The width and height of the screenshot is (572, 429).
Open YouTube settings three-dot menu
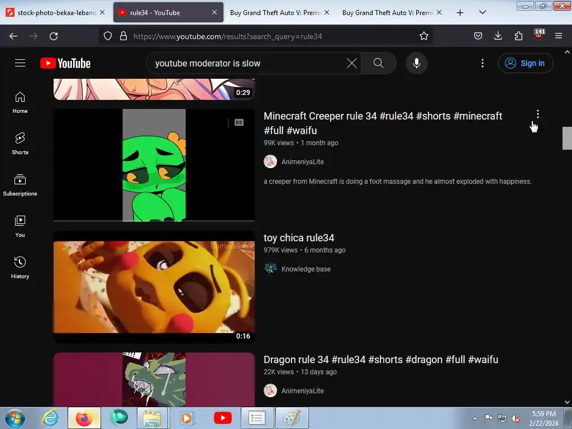point(482,63)
